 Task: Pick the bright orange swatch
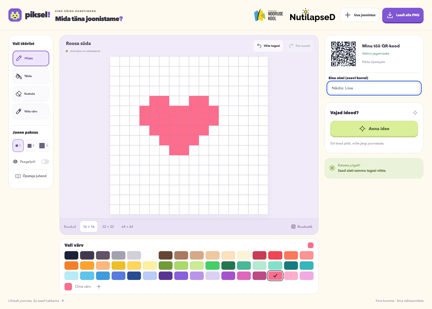pyautogui.click(x=71, y=266)
